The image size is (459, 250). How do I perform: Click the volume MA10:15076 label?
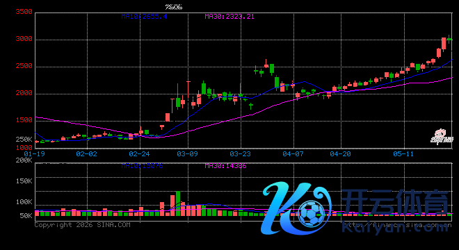pyautogui.click(x=142, y=166)
